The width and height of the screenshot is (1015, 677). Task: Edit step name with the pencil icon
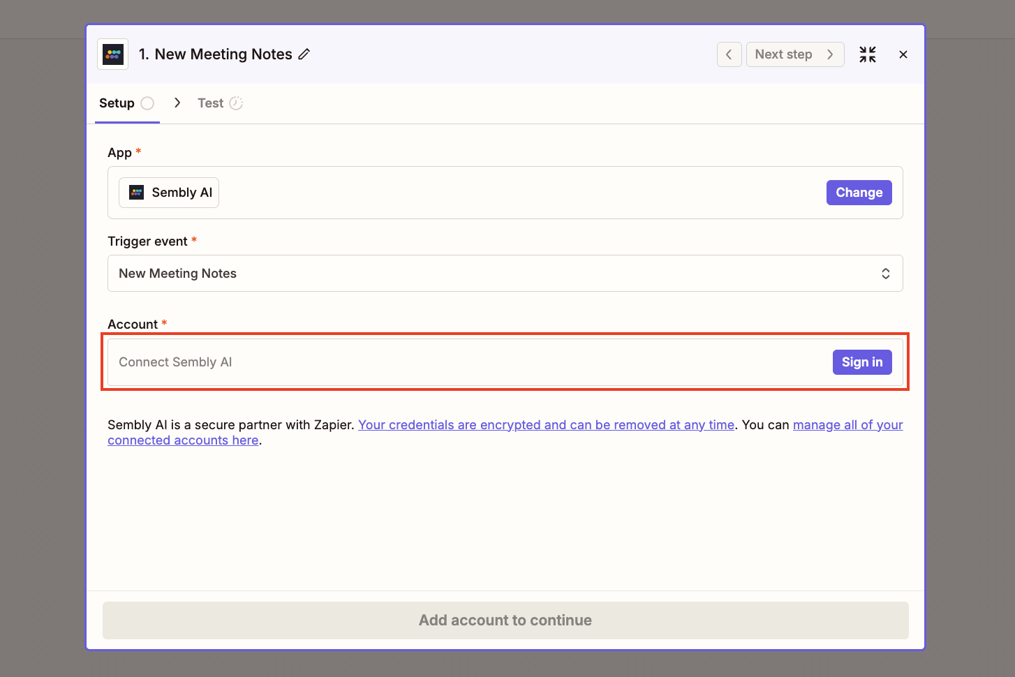[x=304, y=54]
